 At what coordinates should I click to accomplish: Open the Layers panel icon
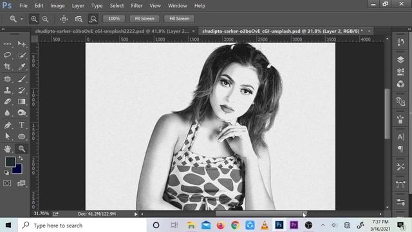pyautogui.click(x=400, y=60)
